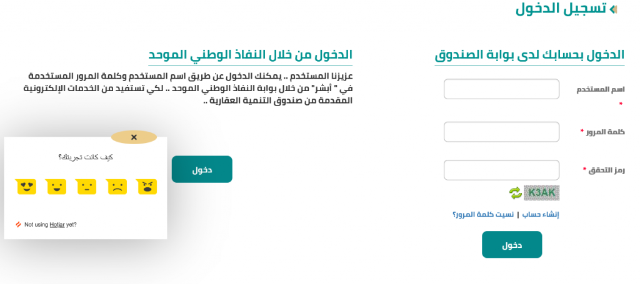Click the رمز التحقق verification code field
Screen dimensions: 640x284
[x=501, y=170]
